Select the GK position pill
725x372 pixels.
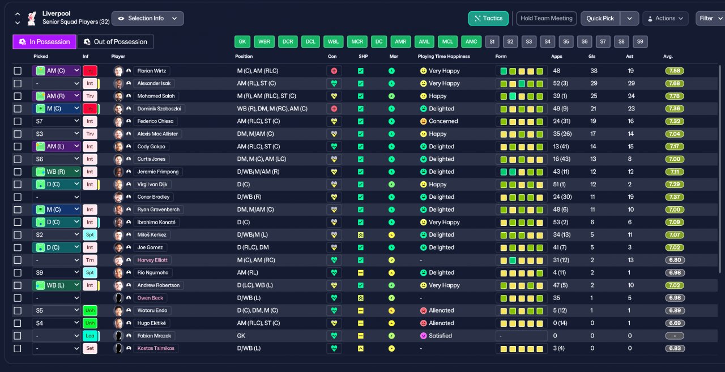(x=242, y=42)
